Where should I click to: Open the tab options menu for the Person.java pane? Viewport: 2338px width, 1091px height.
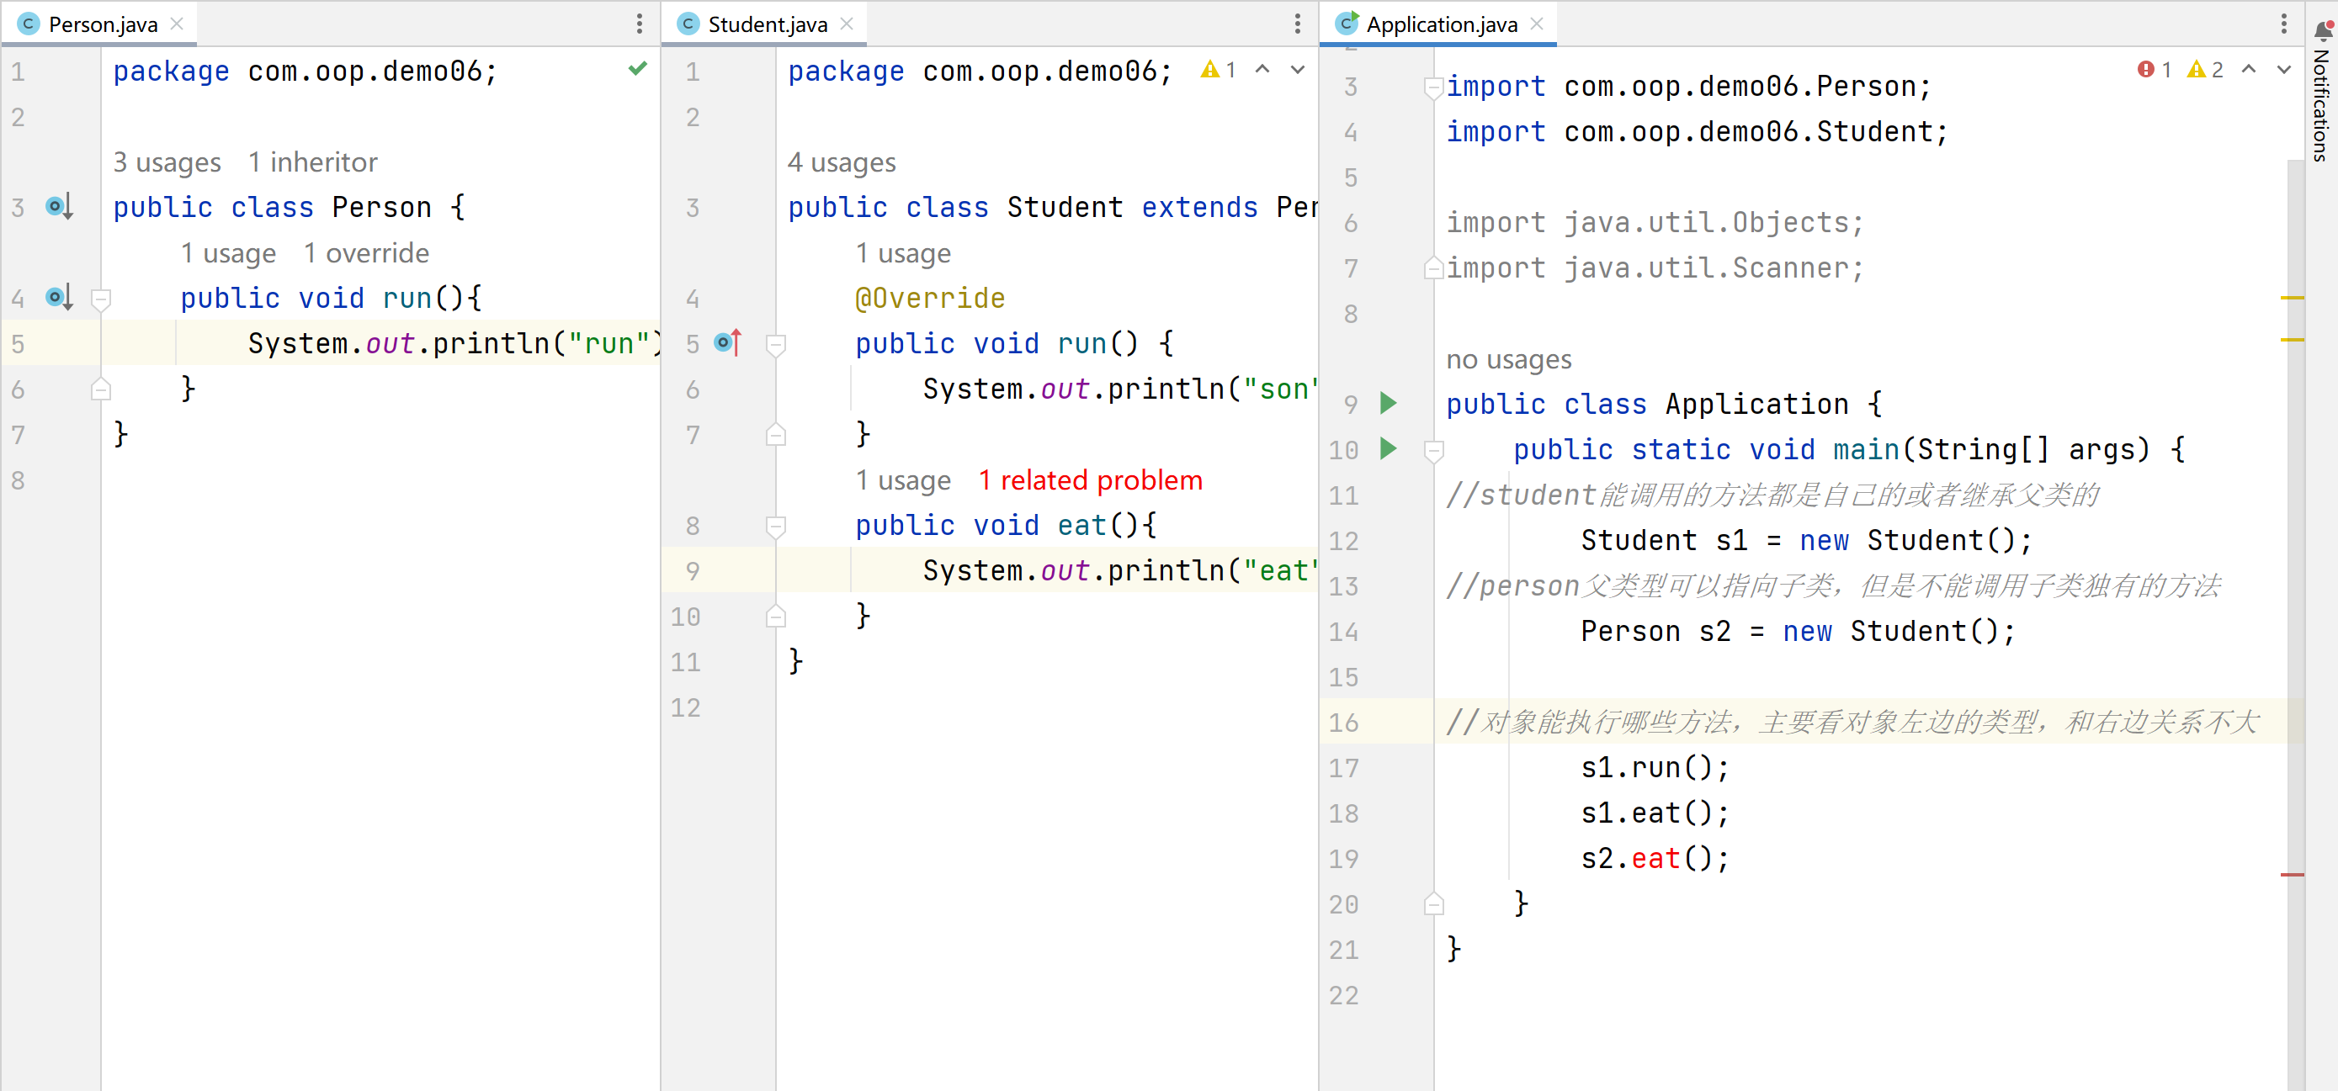[x=639, y=24]
